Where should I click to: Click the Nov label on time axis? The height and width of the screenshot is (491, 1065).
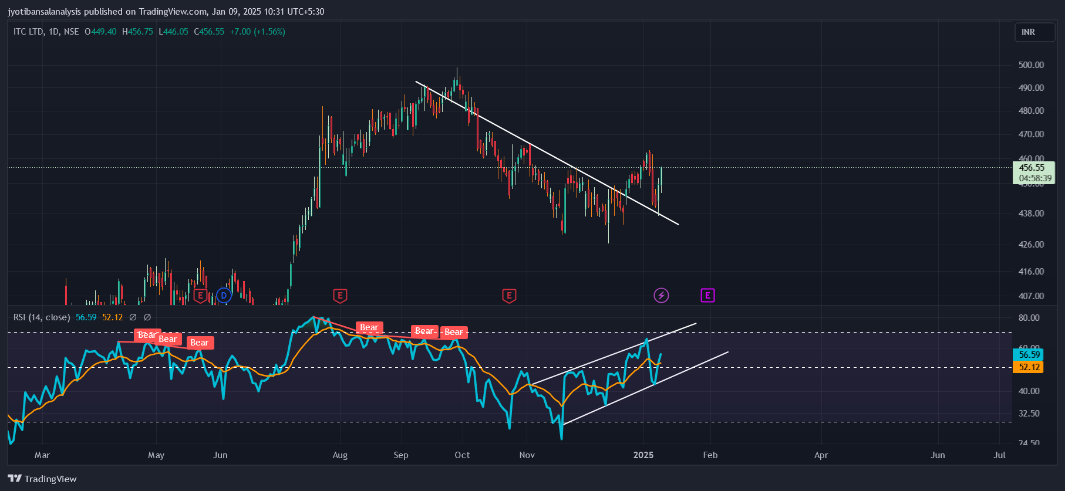[527, 455]
